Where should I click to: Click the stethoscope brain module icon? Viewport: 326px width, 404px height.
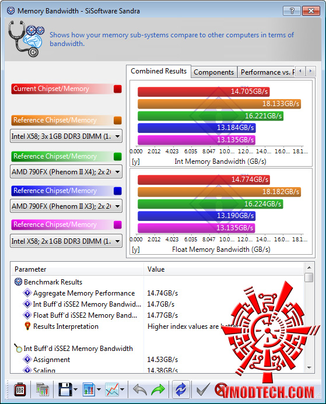[x=25, y=38]
